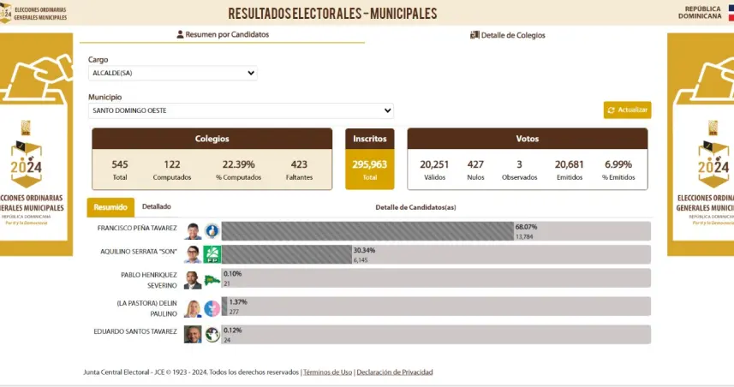Switch to Resumen por Candidatos tab
The height and width of the screenshot is (387, 734).
[x=223, y=34]
